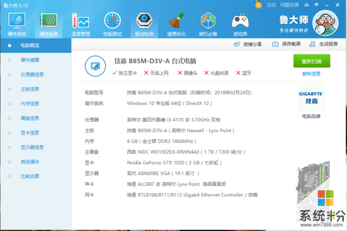Click the 独立显卡 discrete GPU status
The height and width of the screenshot is (231, 347).
(125, 73)
